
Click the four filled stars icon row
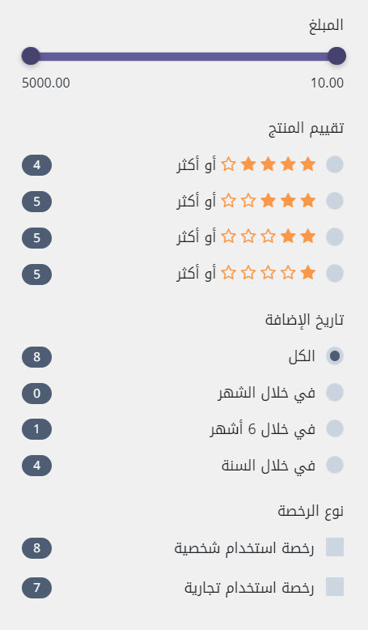point(278,164)
